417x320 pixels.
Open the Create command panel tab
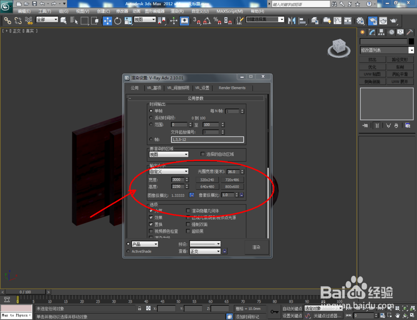(362, 32)
